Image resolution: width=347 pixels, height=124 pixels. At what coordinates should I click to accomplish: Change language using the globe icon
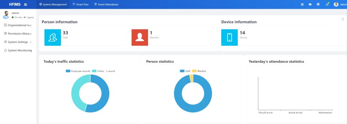pyautogui.click(x=318, y=4)
